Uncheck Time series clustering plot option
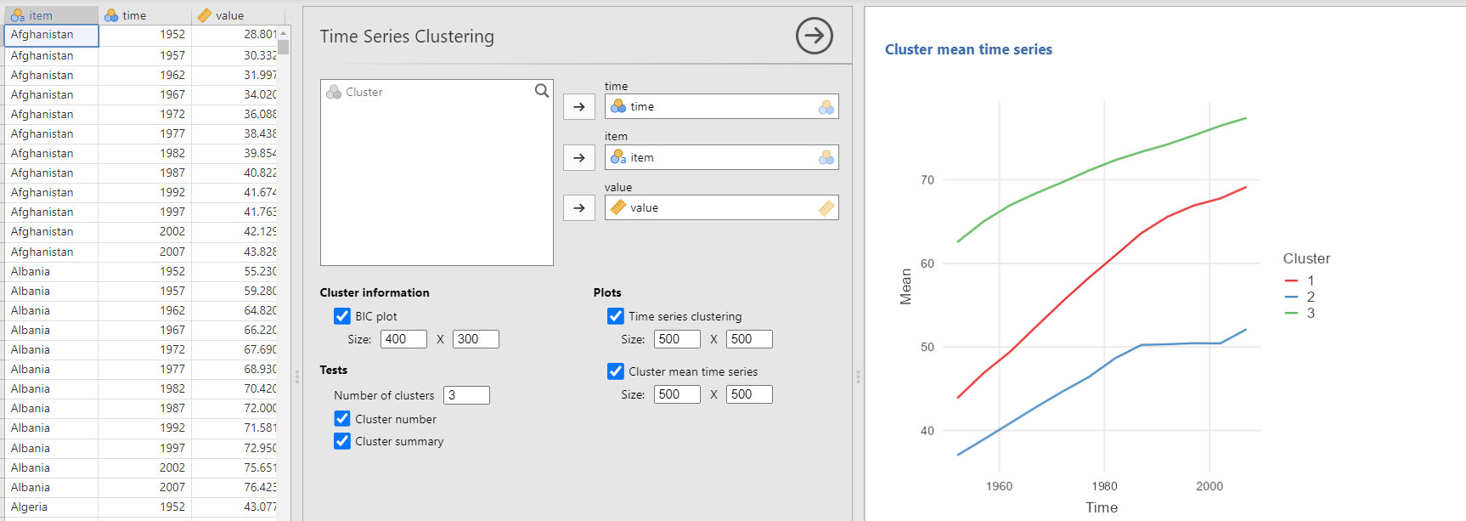 click(x=616, y=316)
